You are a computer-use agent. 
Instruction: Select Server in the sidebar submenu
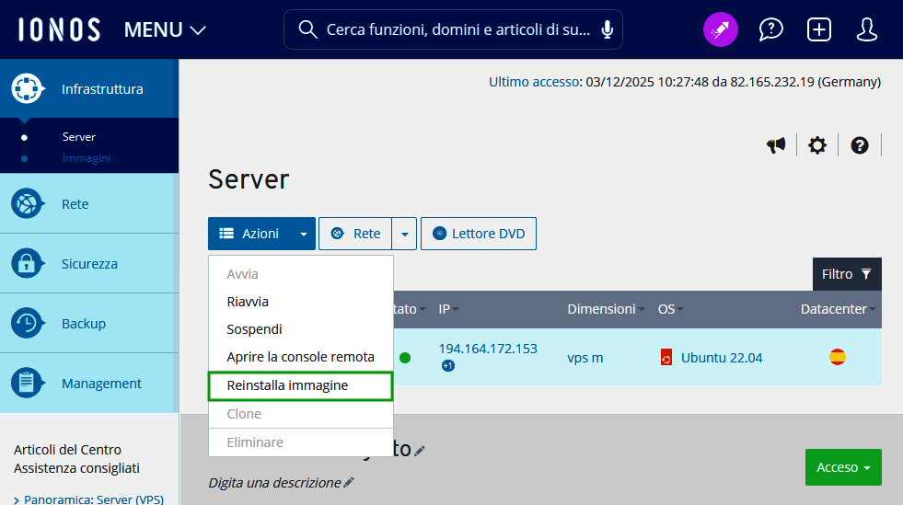(x=79, y=137)
